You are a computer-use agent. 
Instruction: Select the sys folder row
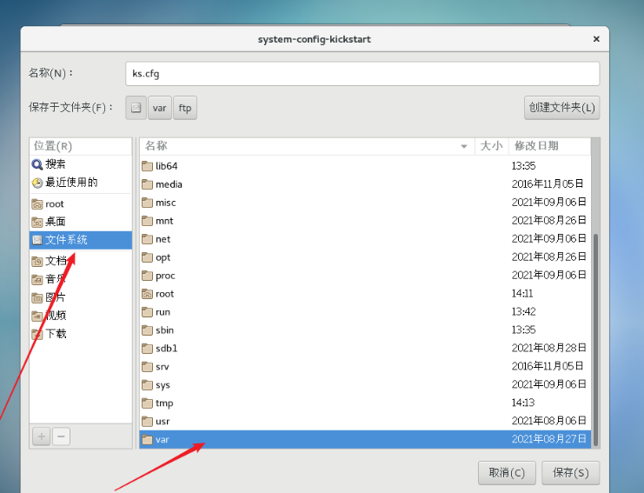[365, 384]
